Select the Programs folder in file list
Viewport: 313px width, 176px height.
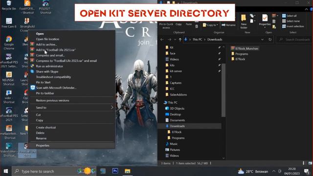pyautogui.click(x=240, y=54)
